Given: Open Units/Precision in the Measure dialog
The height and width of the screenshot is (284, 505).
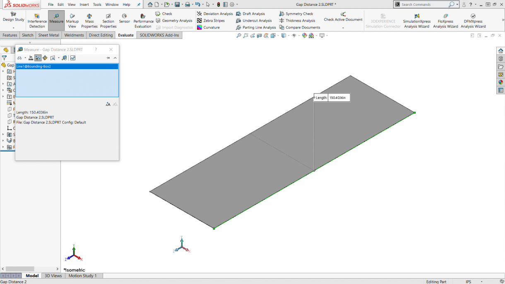Looking at the screenshot, I should 31,58.
